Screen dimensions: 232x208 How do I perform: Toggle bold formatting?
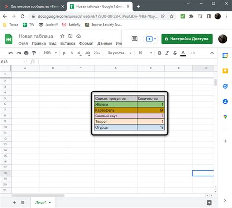click(x=160, y=53)
